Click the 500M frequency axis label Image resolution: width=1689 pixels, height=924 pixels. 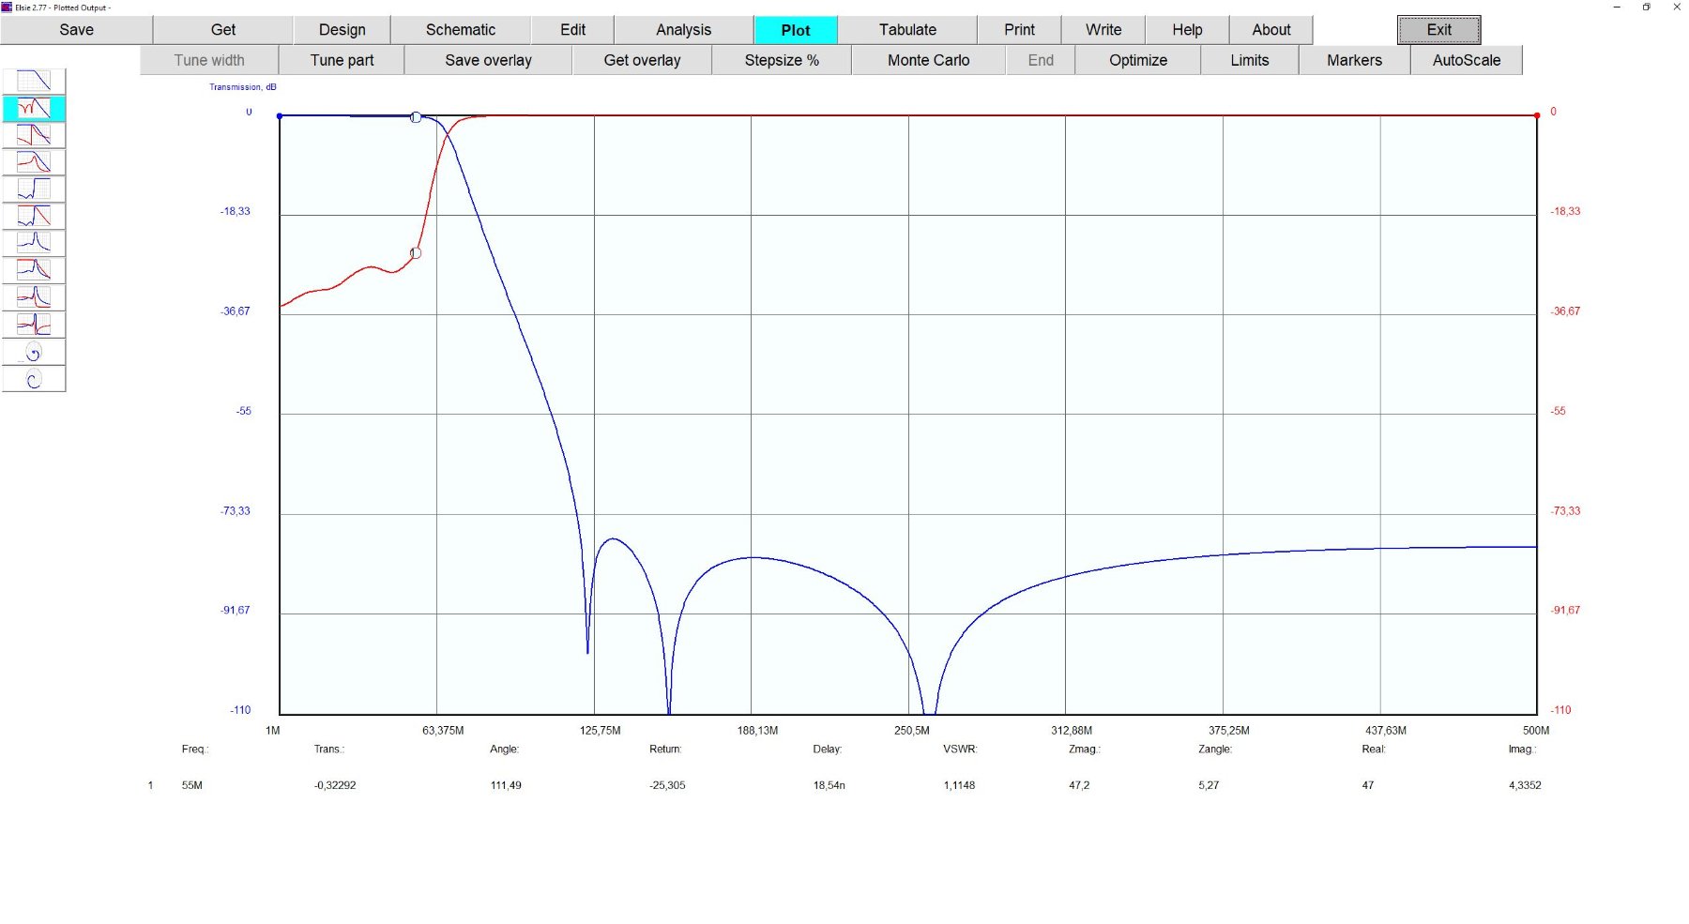[1536, 730]
